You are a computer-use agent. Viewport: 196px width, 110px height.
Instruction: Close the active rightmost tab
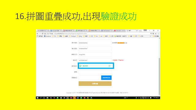coord(137,31)
